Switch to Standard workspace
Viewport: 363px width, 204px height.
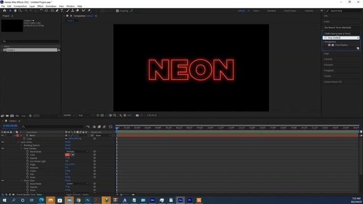coord(271,11)
